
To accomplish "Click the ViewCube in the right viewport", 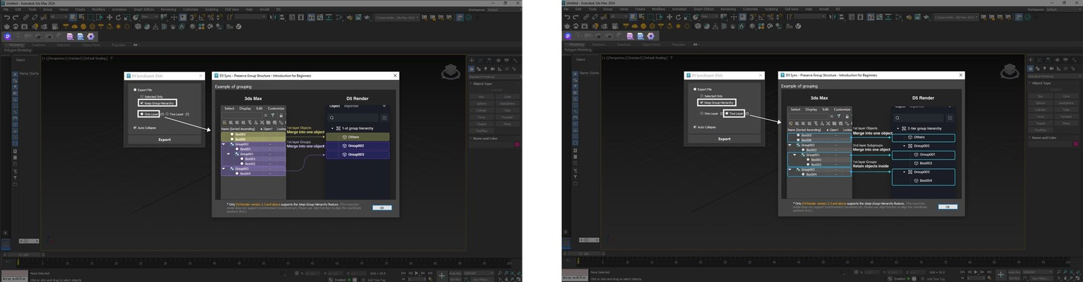I will 1009,70.
